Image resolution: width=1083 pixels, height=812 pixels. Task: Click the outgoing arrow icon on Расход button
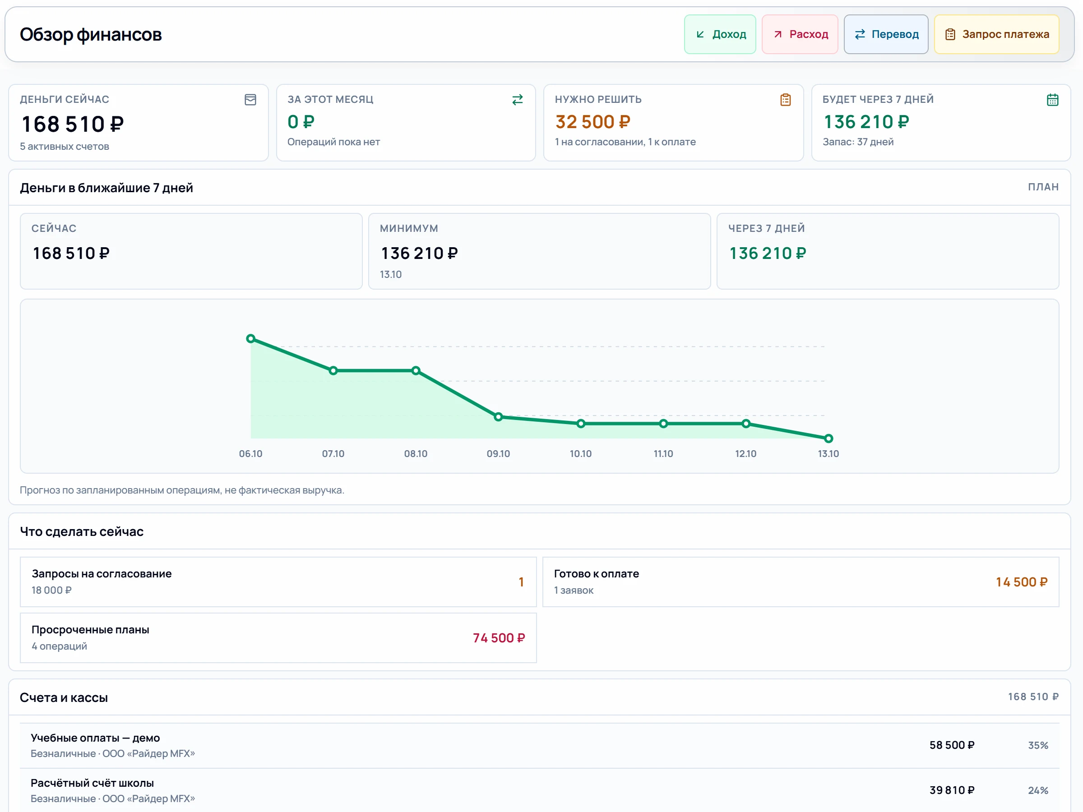click(778, 34)
